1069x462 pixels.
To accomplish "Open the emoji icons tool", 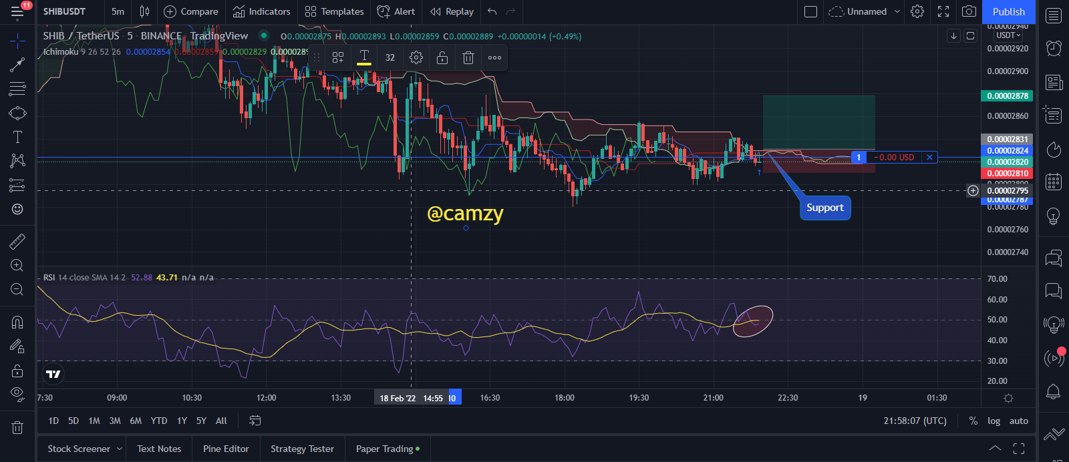I will coord(17,209).
